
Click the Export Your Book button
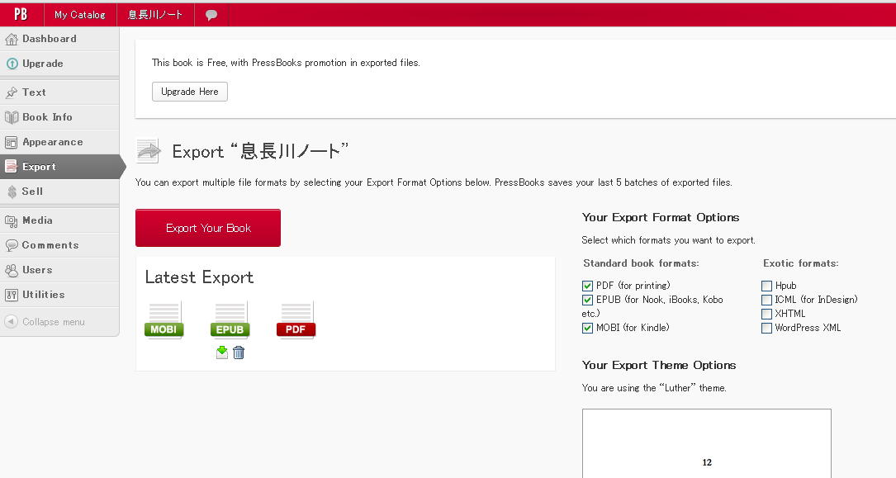[x=208, y=228]
